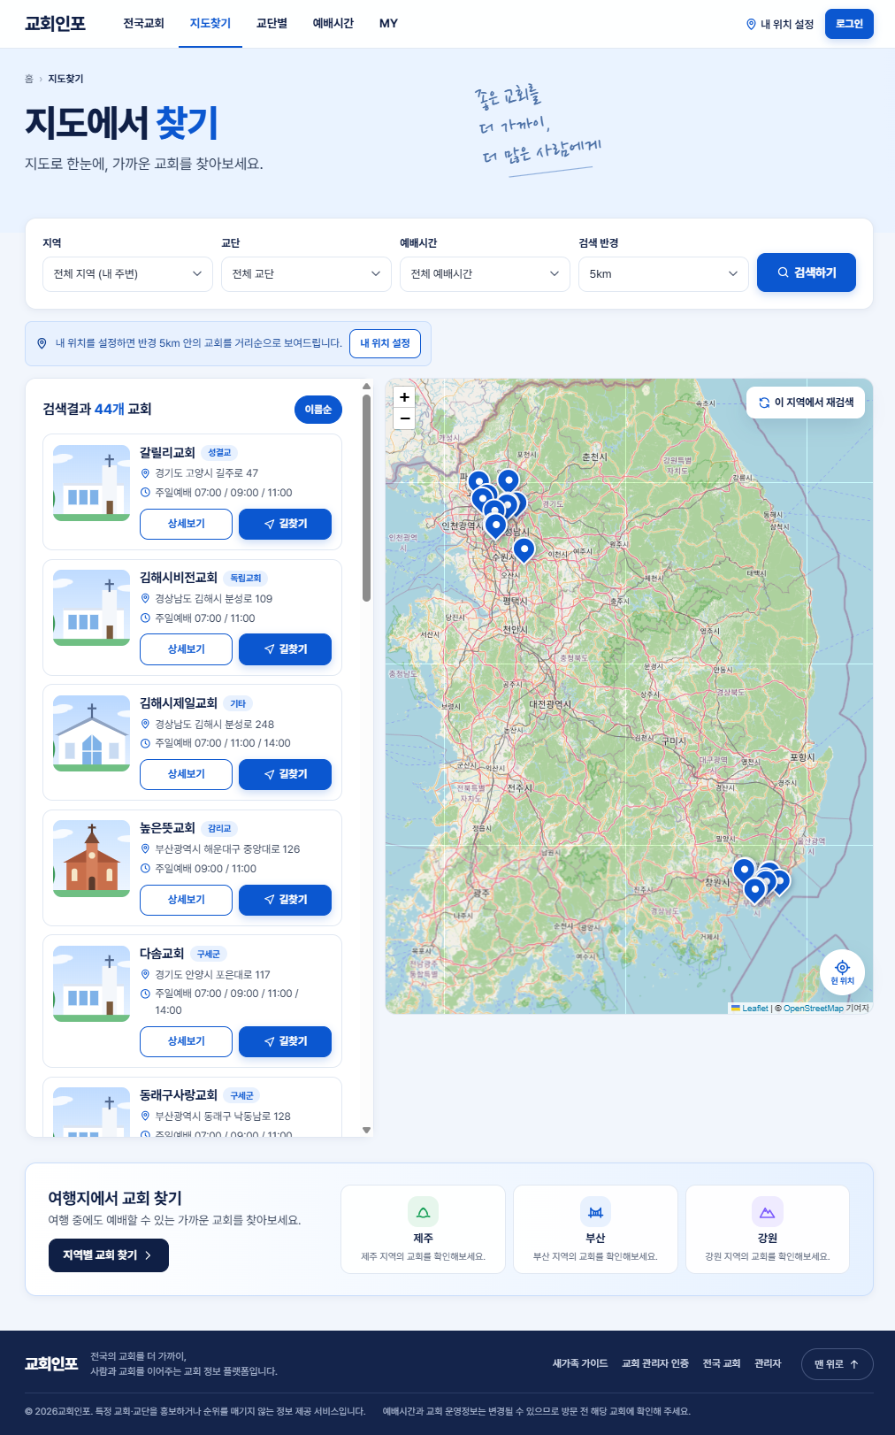This screenshot has width=895, height=1435.
Task: Click the 로그인 button
Action: [849, 24]
